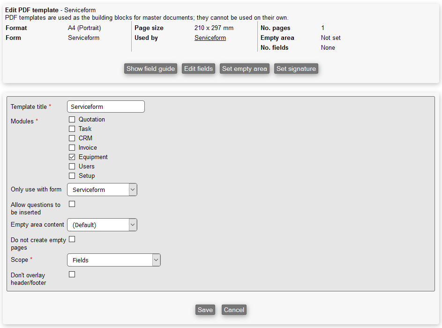Open the Serviceform link under Used by
This screenshot has height=328, width=442.
pos(210,38)
